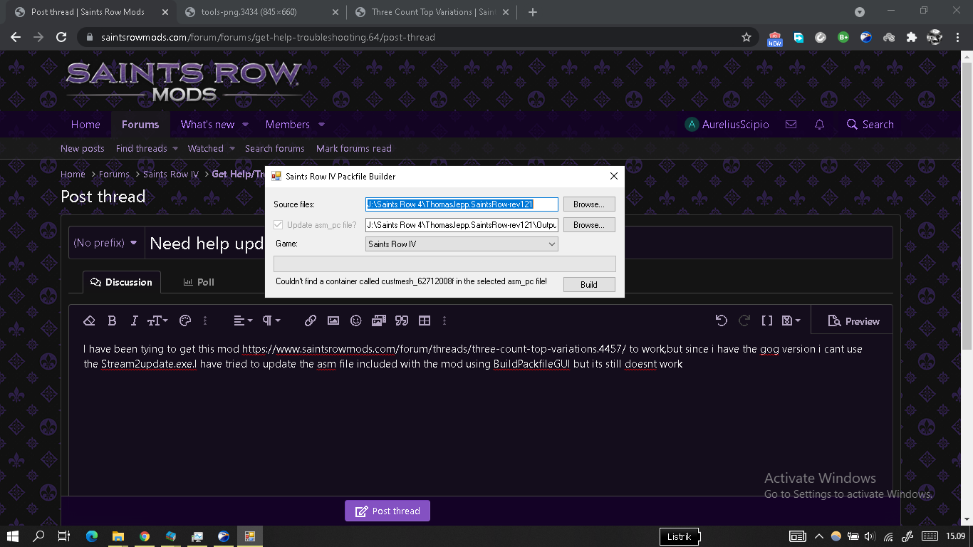Image resolution: width=973 pixels, height=547 pixels.
Task: Expand the What's new menu arrow
Action: tap(246, 125)
